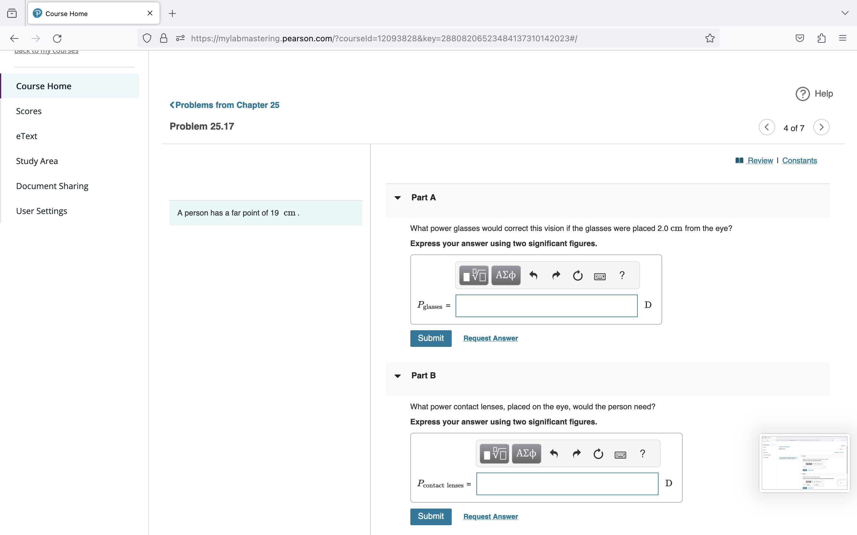Viewport: 857px width, 535px height.
Task: Open the Constants link
Action: point(799,160)
